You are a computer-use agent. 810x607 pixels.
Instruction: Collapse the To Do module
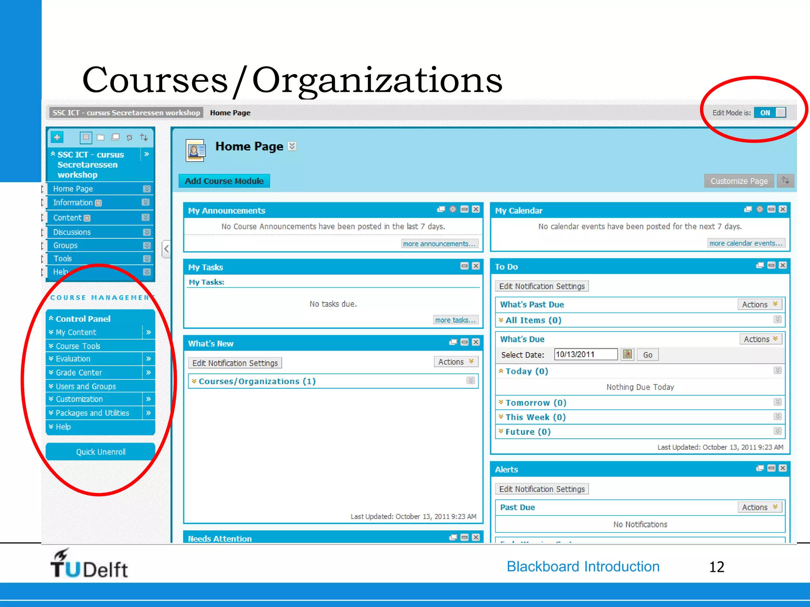(771, 265)
